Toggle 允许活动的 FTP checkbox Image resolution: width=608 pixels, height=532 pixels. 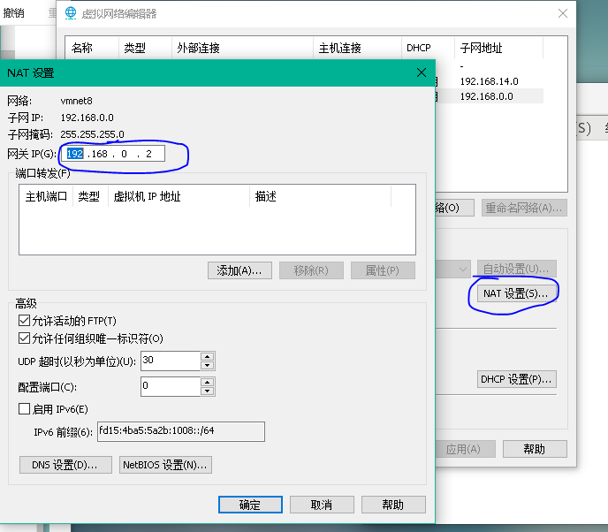coord(24,320)
